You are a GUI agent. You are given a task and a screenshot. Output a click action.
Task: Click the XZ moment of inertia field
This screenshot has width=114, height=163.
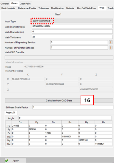point(96,79)
